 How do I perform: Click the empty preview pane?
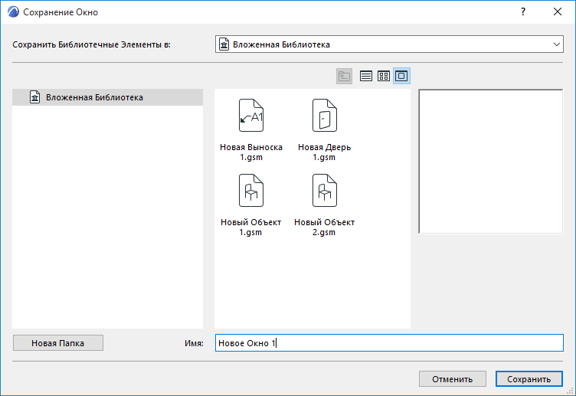(x=491, y=162)
